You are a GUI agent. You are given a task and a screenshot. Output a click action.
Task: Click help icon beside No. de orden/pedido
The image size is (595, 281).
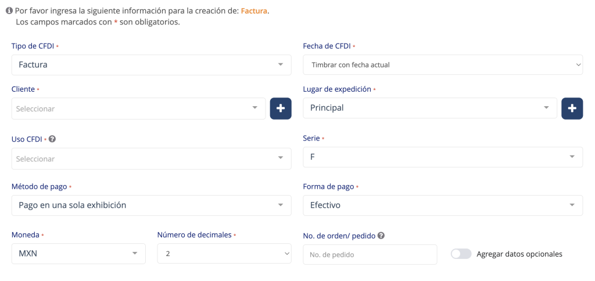381,236
